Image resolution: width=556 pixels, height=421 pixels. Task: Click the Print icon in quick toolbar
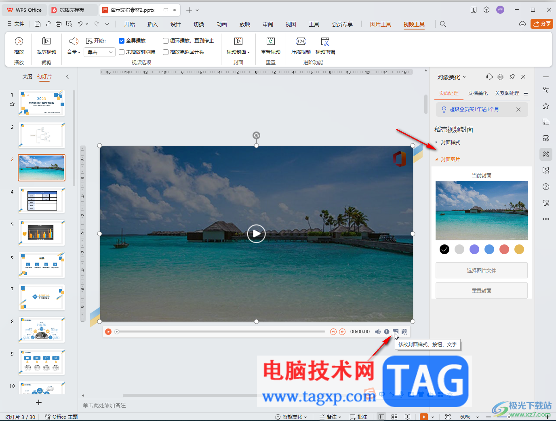point(59,24)
